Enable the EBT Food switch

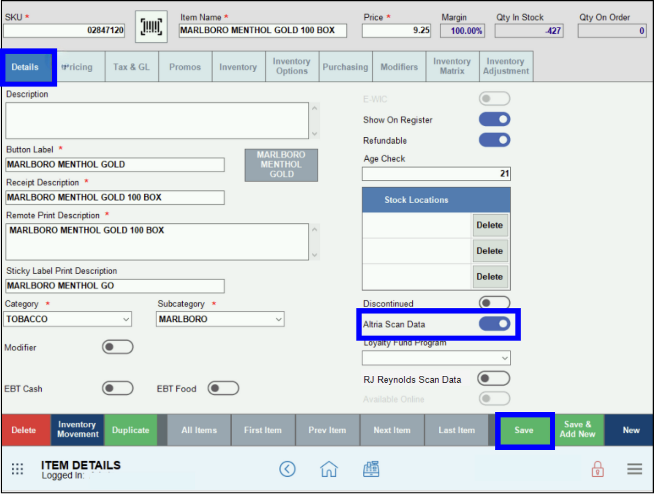(x=223, y=388)
